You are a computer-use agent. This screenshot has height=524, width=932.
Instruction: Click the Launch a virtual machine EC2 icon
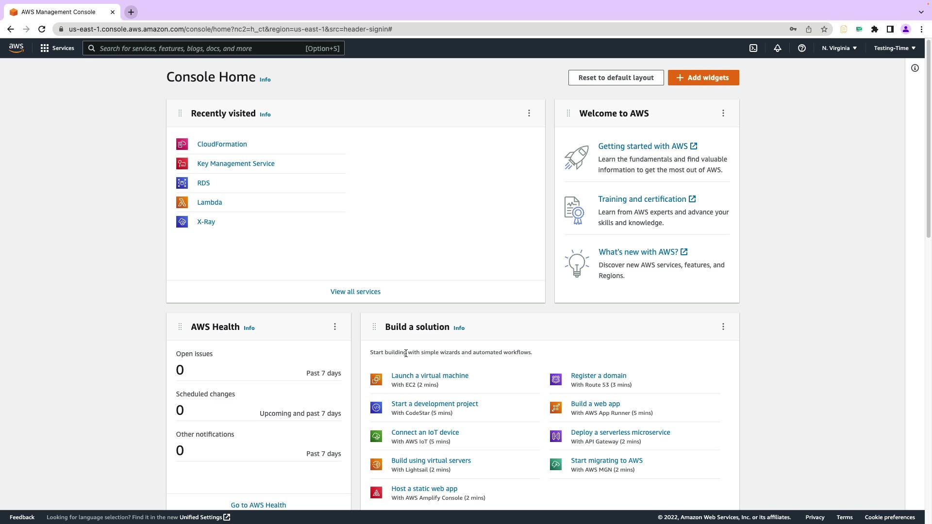click(x=376, y=379)
